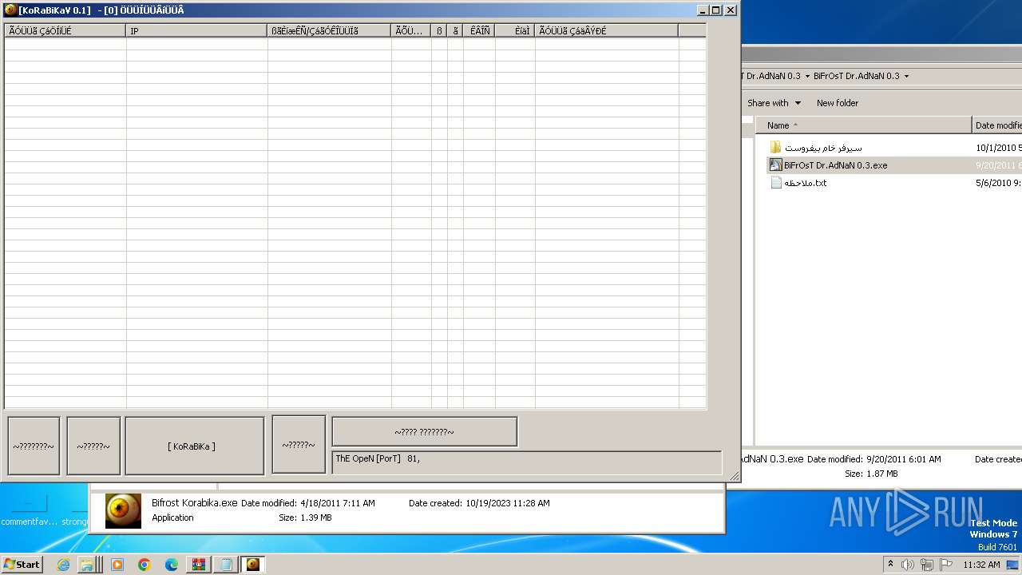Image resolution: width=1022 pixels, height=575 pixels.
Task: Sort by Date modified column in Explorer
Action: pos(997,125)
